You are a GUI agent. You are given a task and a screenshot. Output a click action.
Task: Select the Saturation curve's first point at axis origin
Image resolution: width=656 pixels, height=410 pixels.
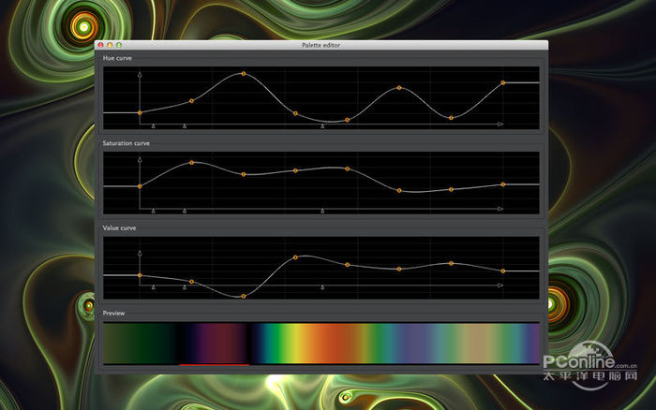pyautogui.click(x=140, y=186)
